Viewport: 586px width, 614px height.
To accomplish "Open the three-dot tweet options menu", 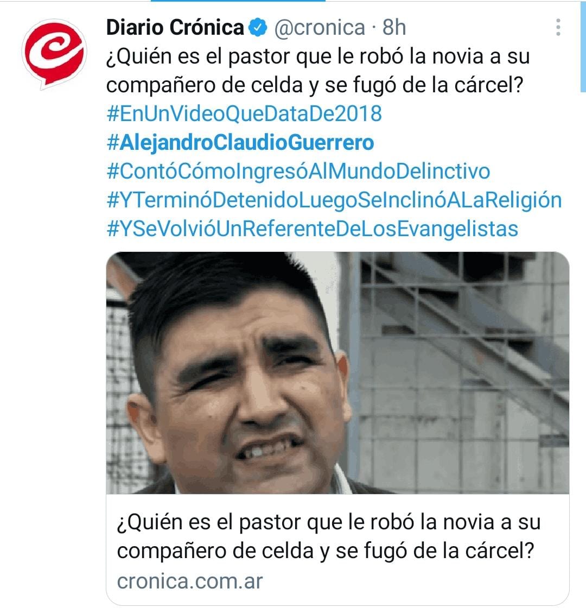I will point(558,27).
